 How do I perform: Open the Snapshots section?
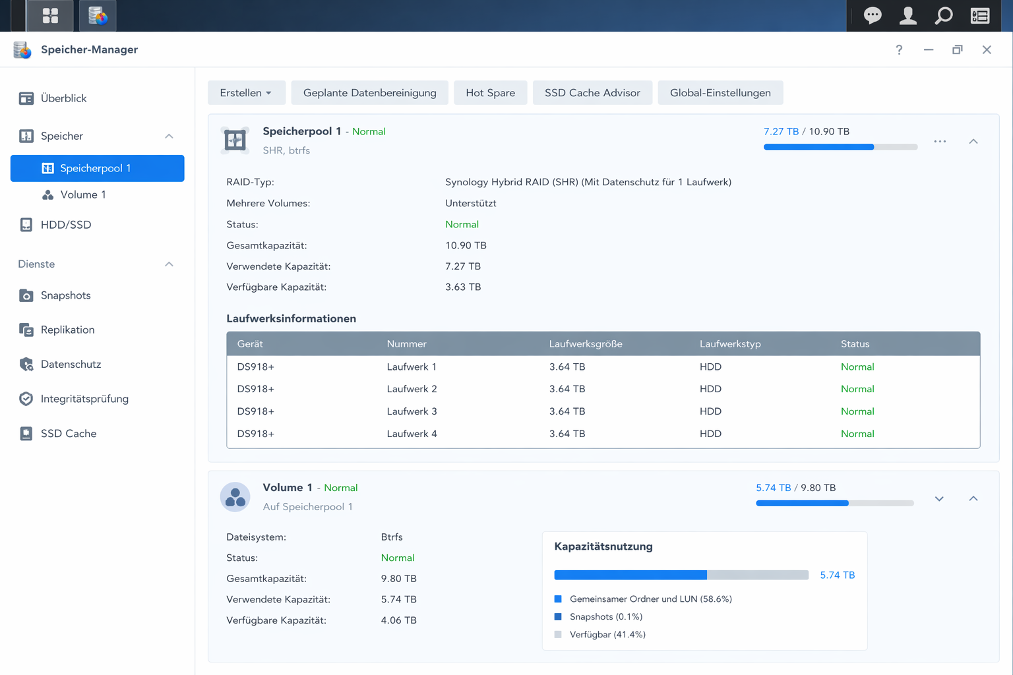point(65,295)
